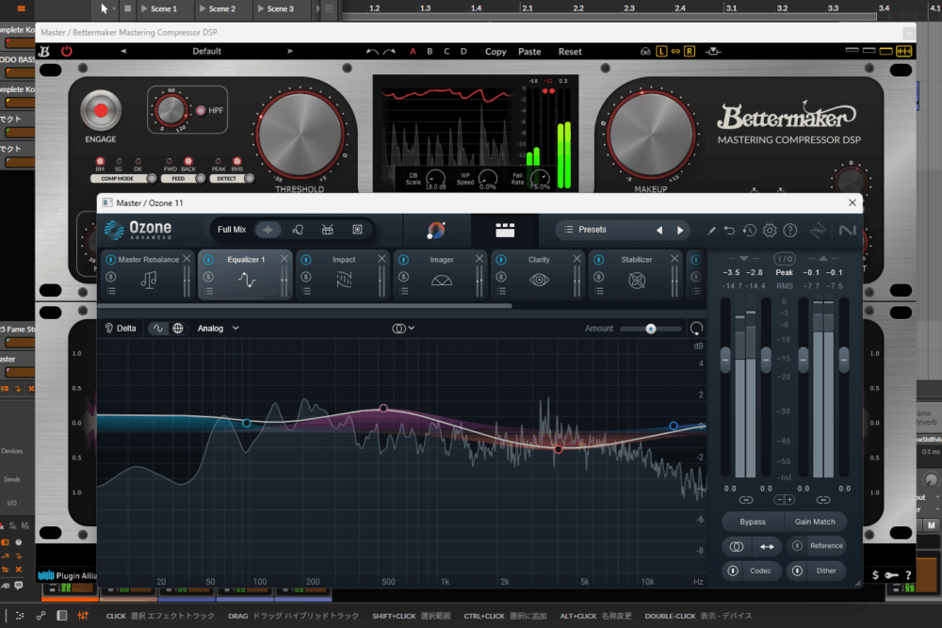
Task: Select Scene 1 tab
Action: [163, 8]
